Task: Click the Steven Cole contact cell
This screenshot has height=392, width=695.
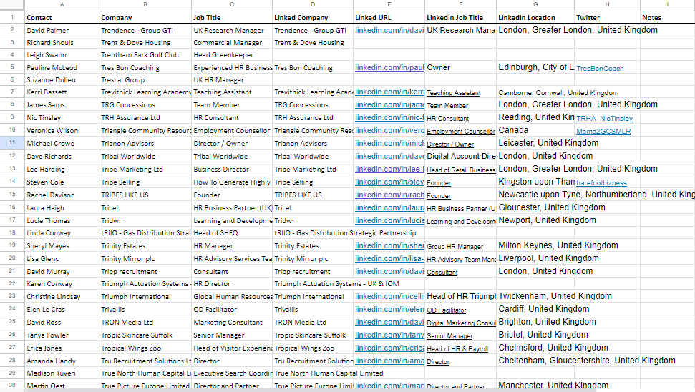Action: tap(62, 182)
